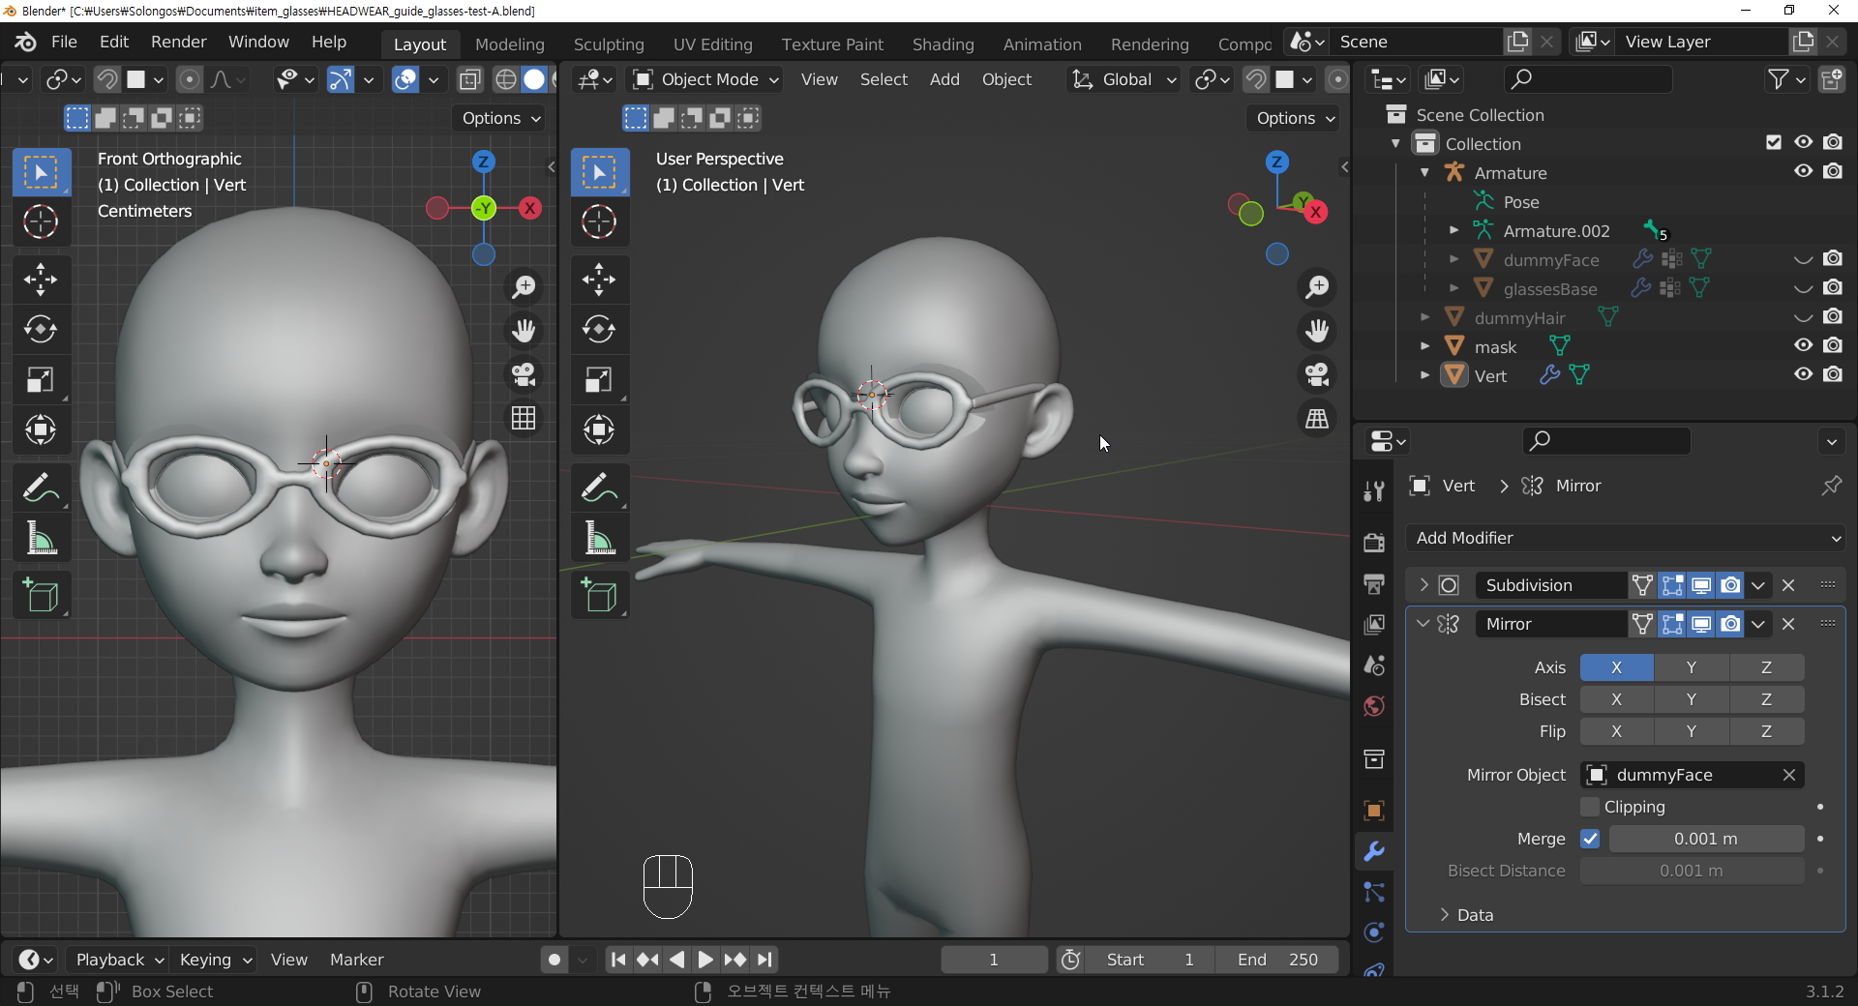This screenshot has height=1006, width=1858.
Task: Uncheck the Collection exclude checkbox
Action: (1774, 142)
